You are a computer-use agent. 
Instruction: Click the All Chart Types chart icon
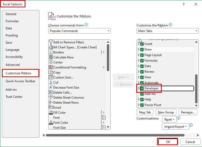[51, 47]
